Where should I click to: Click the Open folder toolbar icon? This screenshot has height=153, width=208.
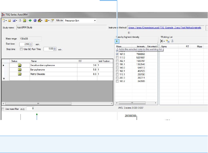click(x=9, y=20)
